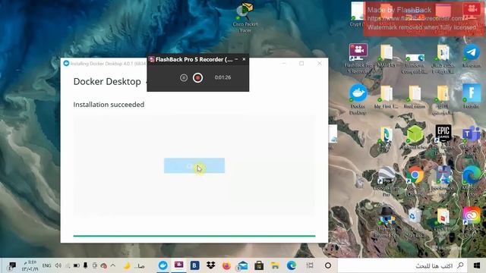Open Task View on the taskbar
This screenshot has width=486, height=273.
coord(309,265)
